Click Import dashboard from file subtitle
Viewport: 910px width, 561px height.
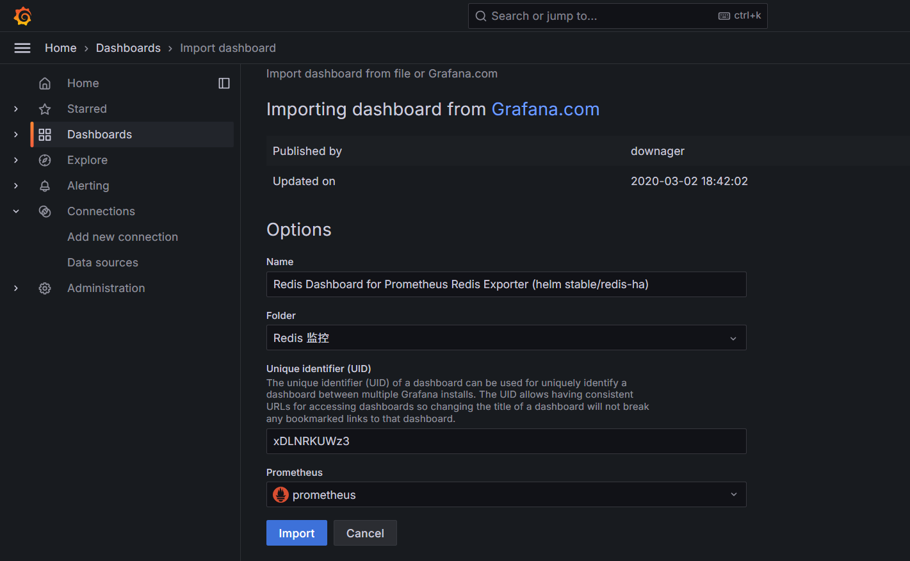(382, 74)
